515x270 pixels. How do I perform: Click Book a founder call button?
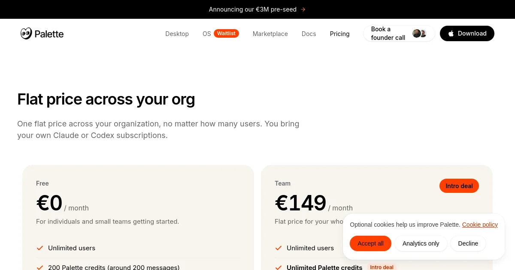[x=399, y=33]
